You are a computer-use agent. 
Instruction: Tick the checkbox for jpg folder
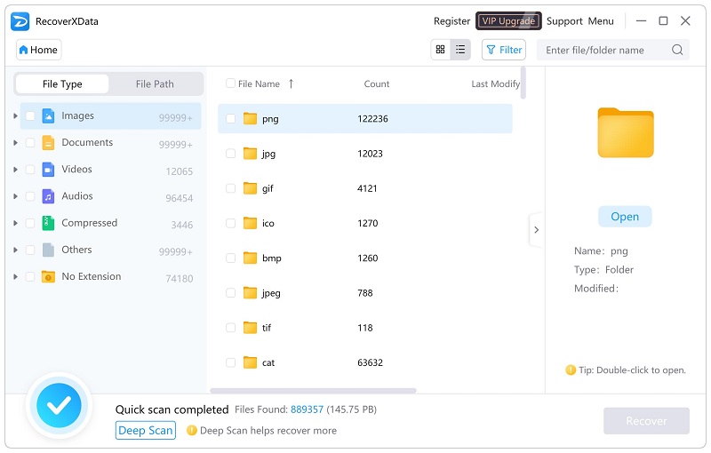point(231,154)
